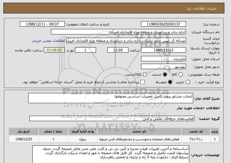The height and width of the screenshot is (163, 231).
Task: Click the need date cell 1398/12/25
Action: (x=24, y=139)
